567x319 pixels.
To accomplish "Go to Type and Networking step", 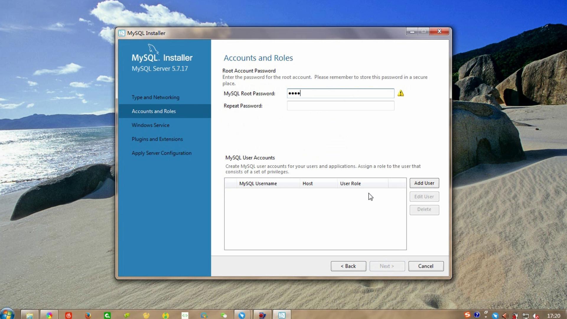I will click(155, 97).
